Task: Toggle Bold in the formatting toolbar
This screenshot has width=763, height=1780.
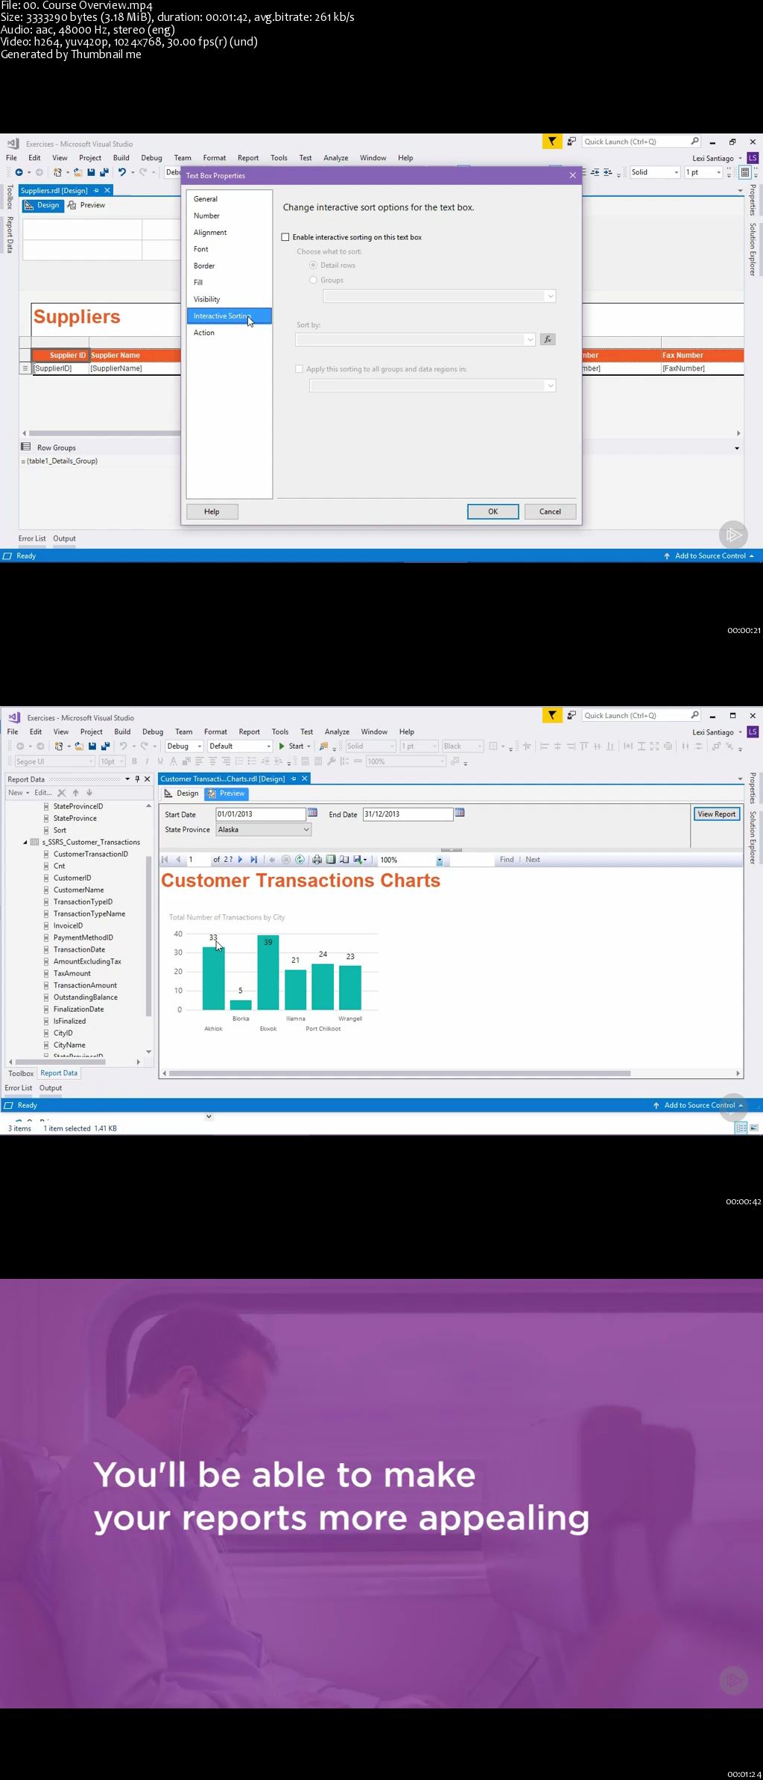Action: point(134,761)
